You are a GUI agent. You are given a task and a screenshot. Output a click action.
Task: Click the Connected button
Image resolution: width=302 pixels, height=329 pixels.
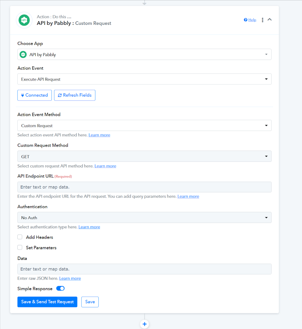[35, 95]
